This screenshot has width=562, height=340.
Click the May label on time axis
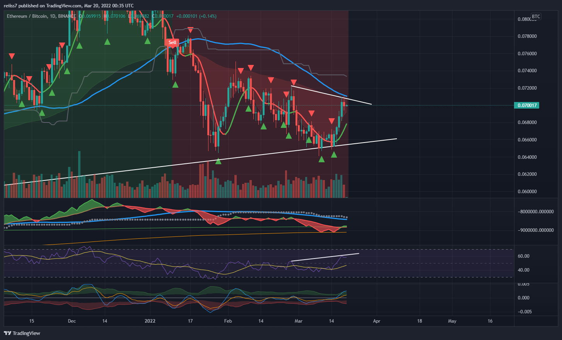[x=452, y=321]
